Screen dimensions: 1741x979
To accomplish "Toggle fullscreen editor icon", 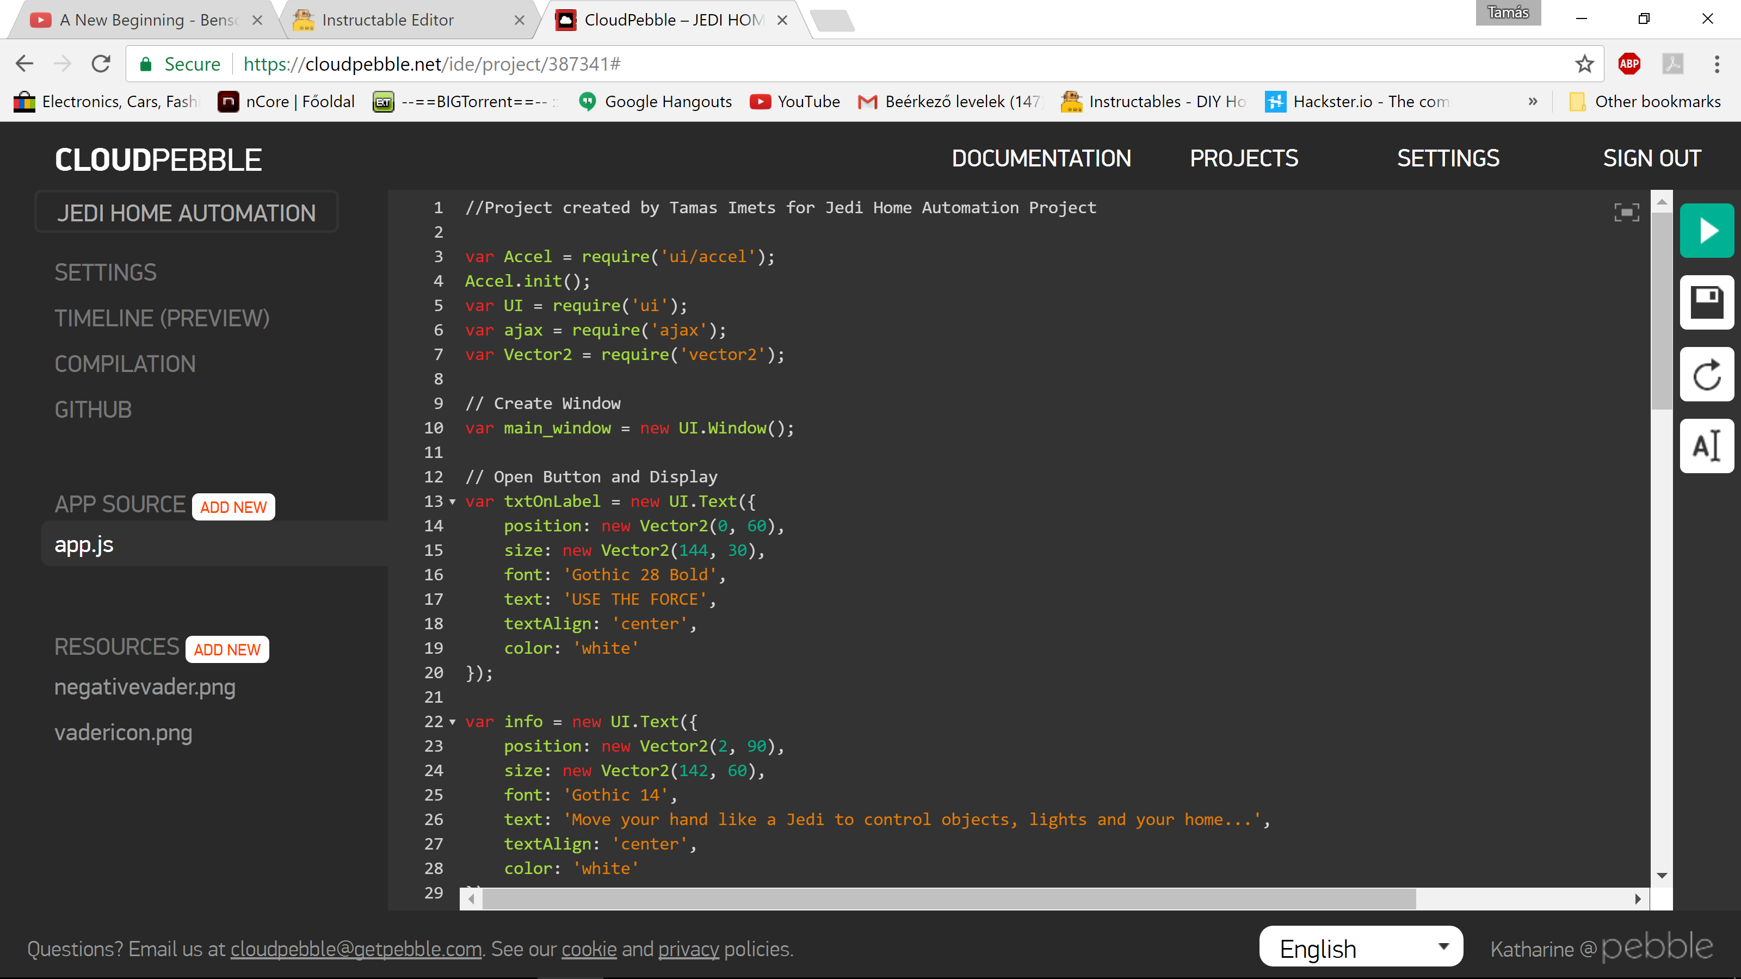I will 1626,212.
